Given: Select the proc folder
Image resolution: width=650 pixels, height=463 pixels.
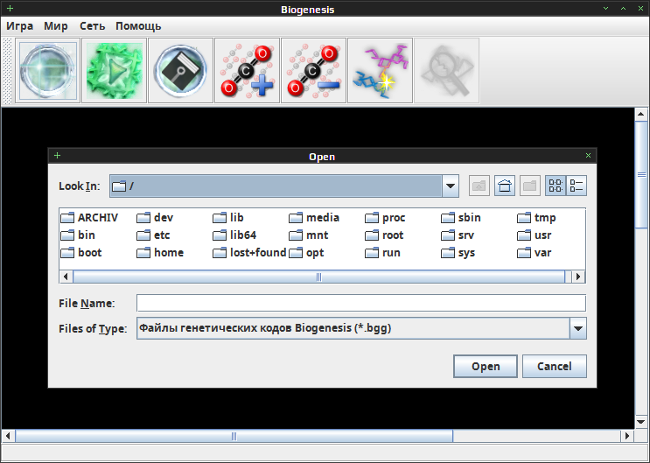Looking at the screenshot, I should point(385,217).
